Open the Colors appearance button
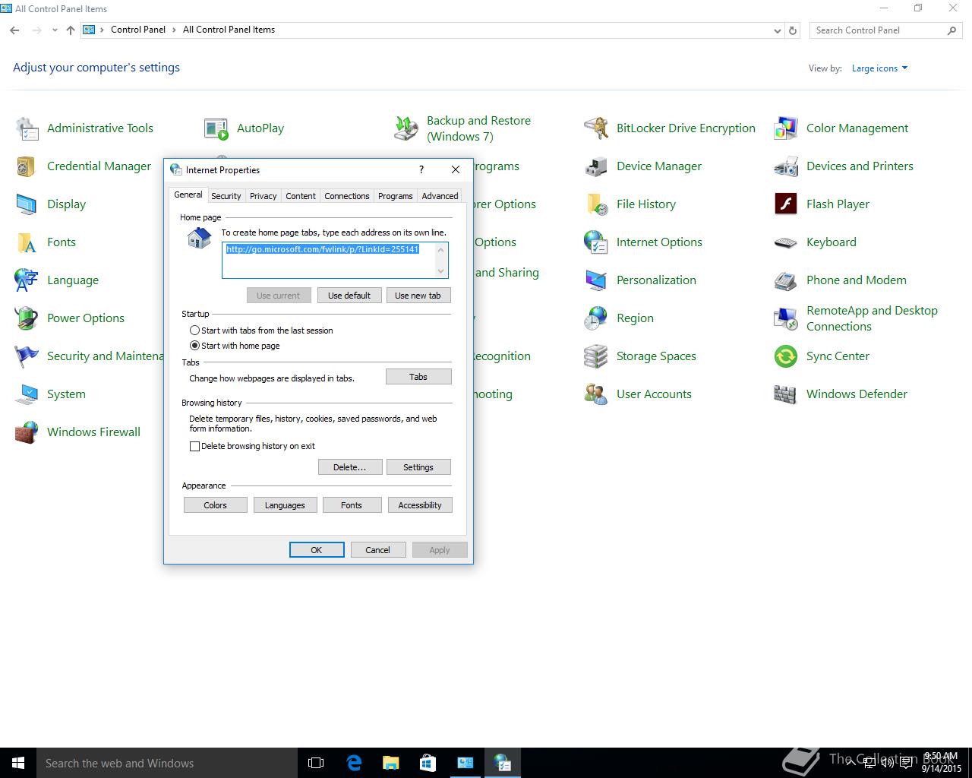The height and width of the screenshot is (778, 972). coord(216,505)
